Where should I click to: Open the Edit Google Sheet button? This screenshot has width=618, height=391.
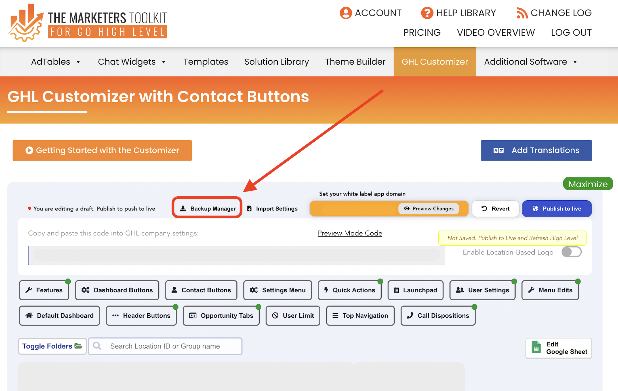(558, 348)
